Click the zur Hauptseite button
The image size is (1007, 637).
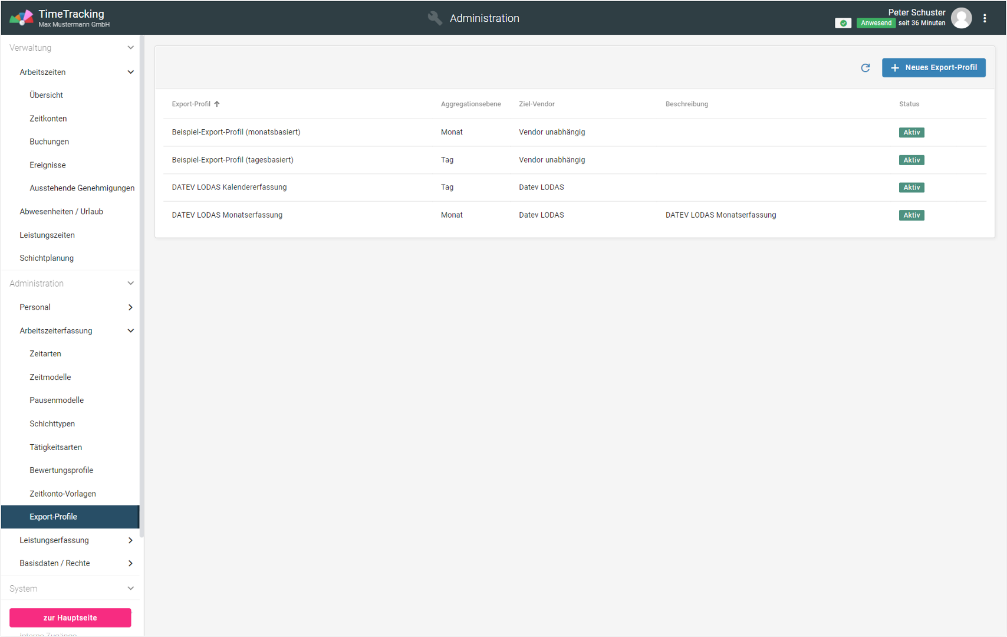pyautogui.click(x=70, y=618)
